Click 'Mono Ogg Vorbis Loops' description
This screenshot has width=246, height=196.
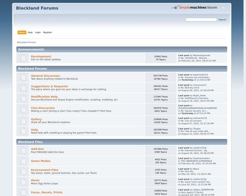coord(44,183)
